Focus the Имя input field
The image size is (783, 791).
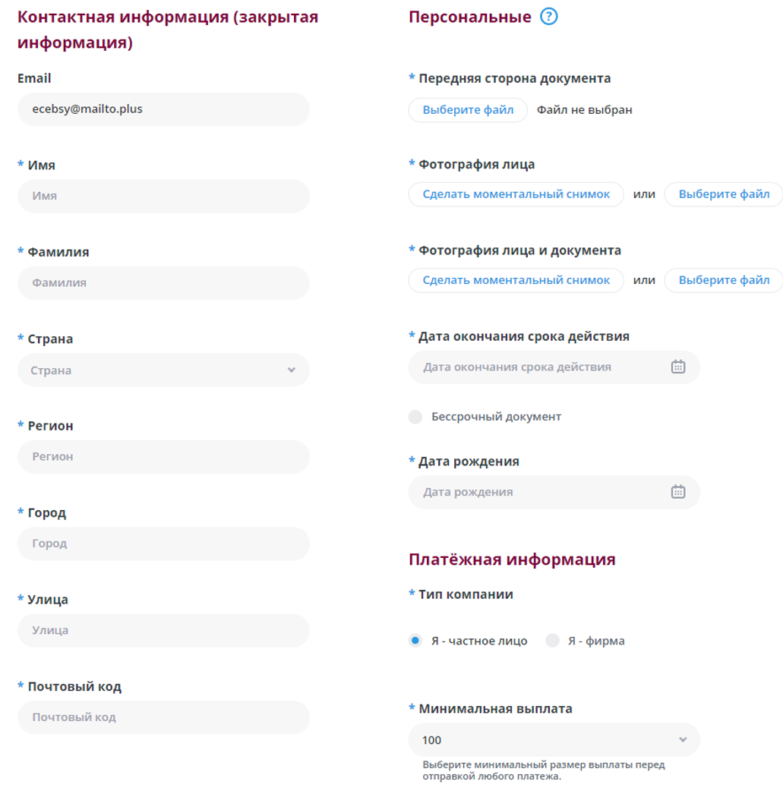[x=163, y=196]
